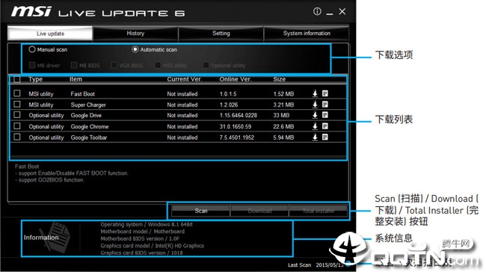Click the Total Installer button
The width and height of the screenshot is (486, 272).
click(319, 211)
